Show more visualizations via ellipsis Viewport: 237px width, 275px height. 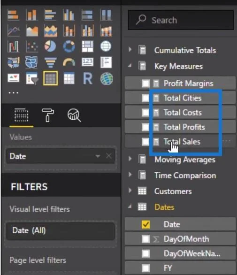click(14, 92)
